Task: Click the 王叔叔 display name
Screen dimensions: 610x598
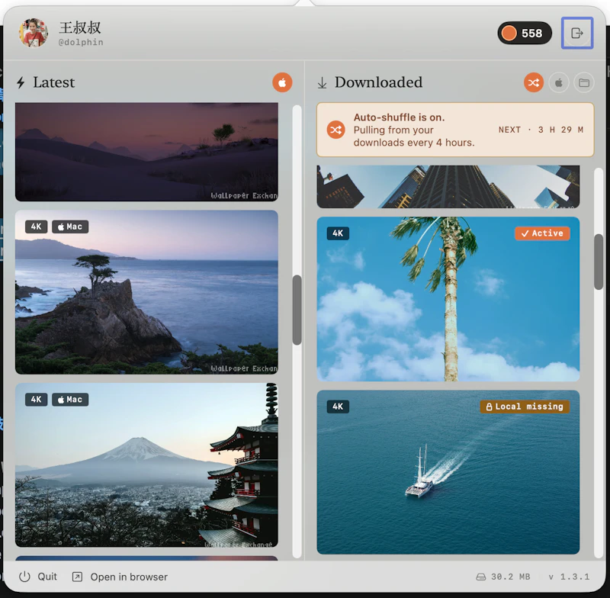Action: 80,27
